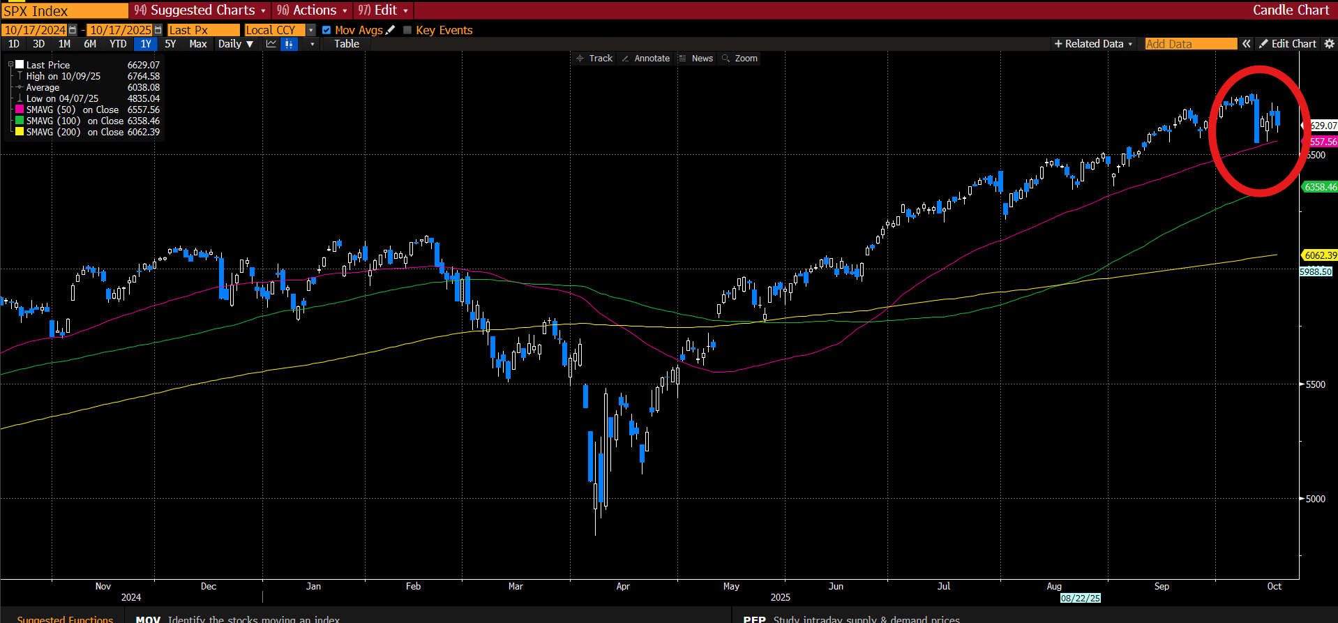Open chart settings gear icon
This screenshot has height=623, width=1338.
1329,43
